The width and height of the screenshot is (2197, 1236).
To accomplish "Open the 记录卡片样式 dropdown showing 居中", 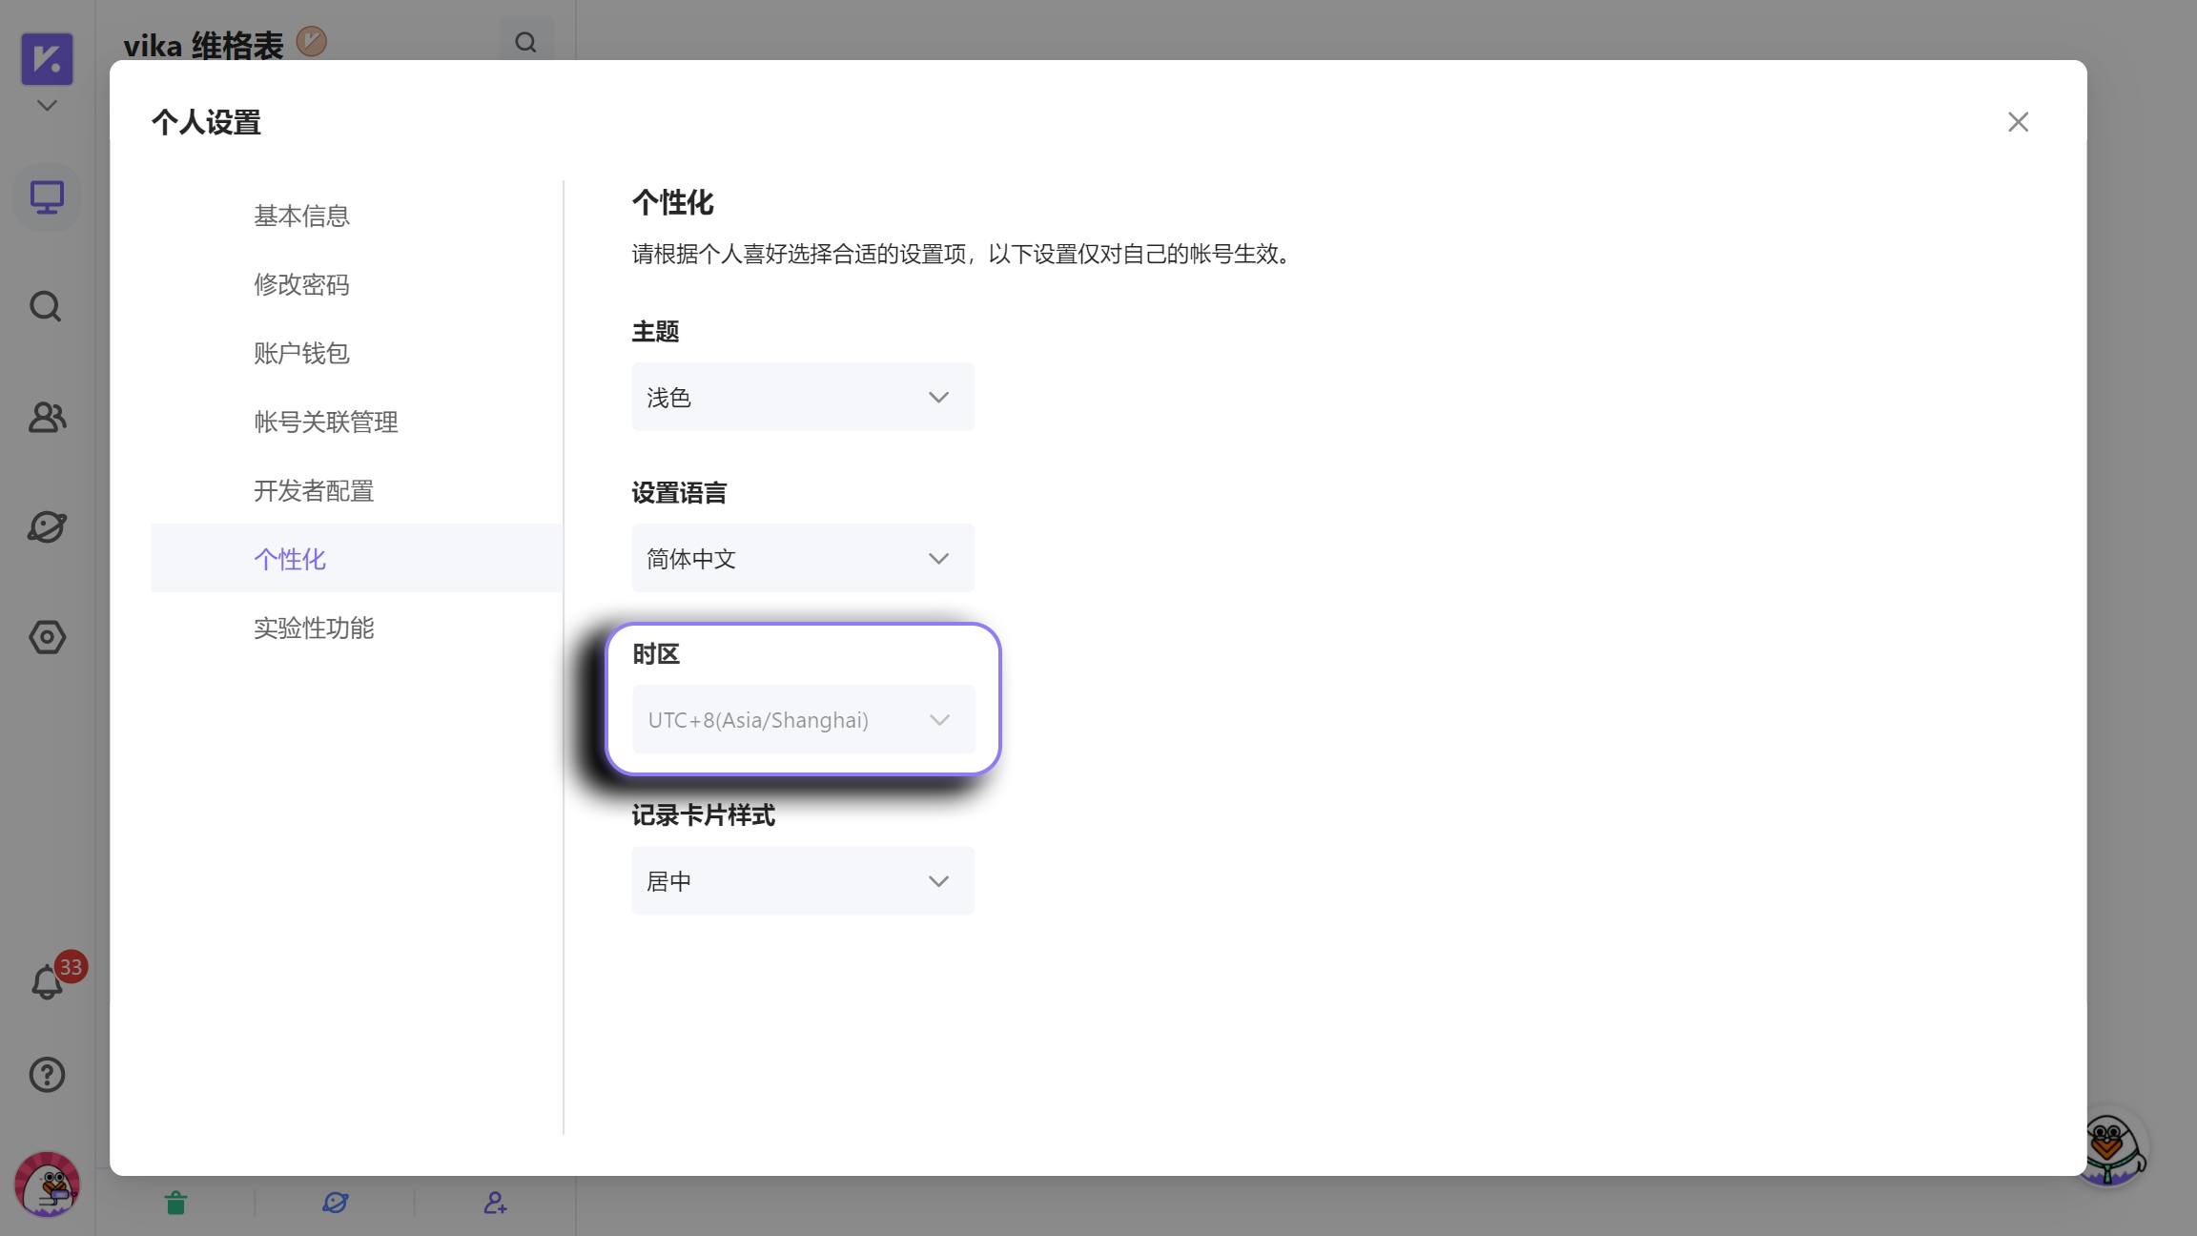I will 802,880.
